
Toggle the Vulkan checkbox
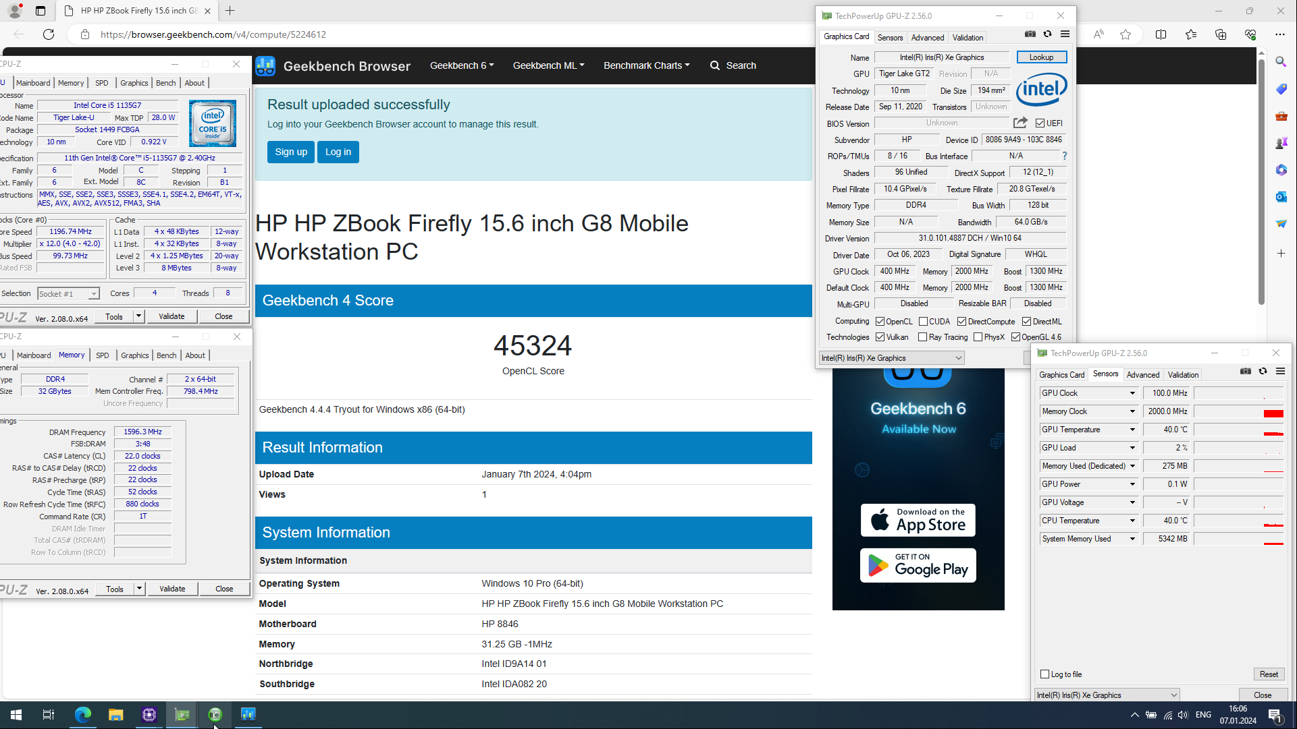880,337
